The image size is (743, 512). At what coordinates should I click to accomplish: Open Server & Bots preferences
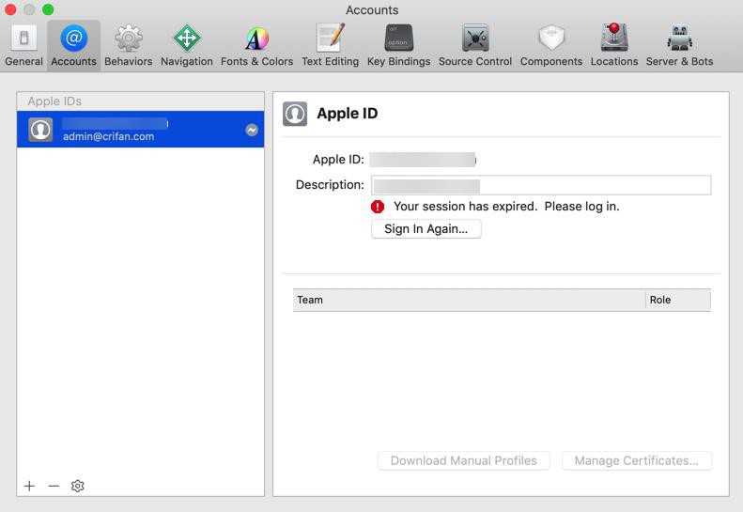[x=679, y=46]
